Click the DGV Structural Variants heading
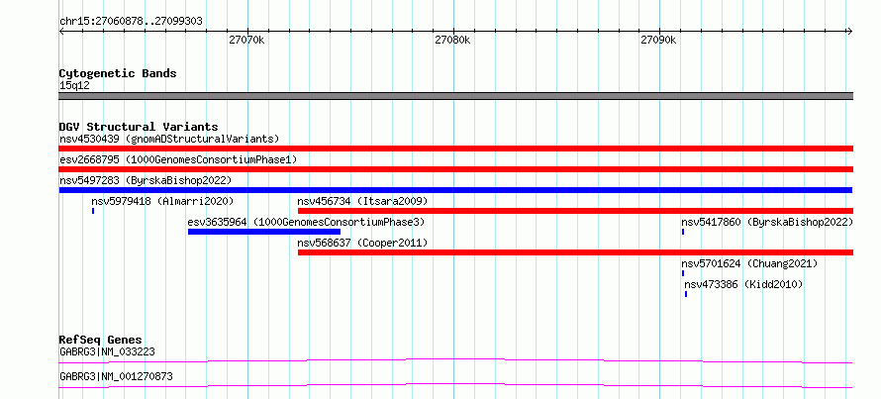 point(139,127)
